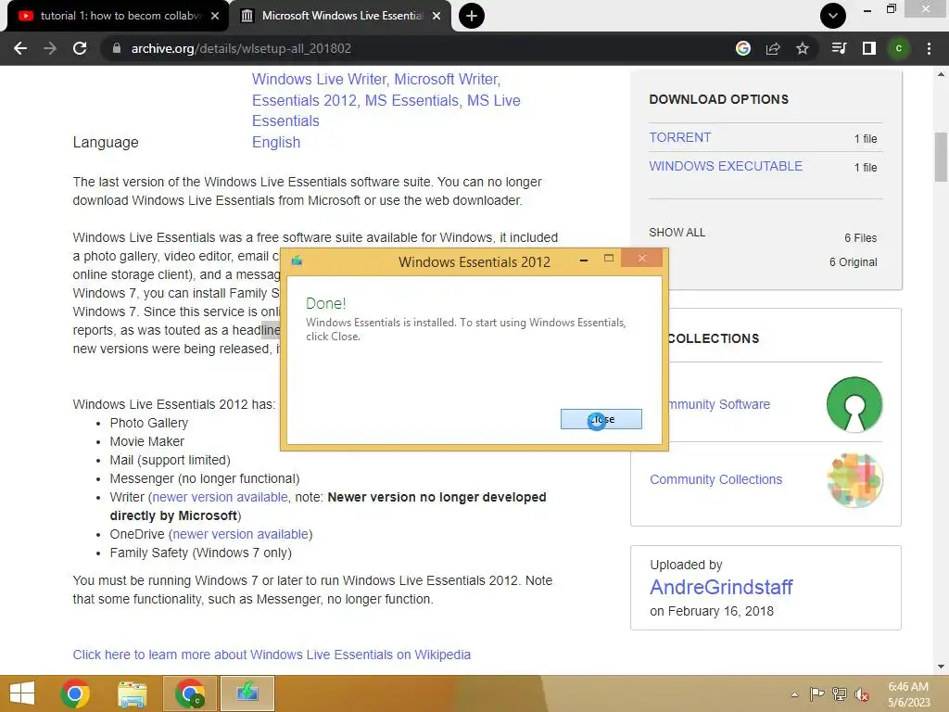The height and width of the screenshot is (712, 949).
Task: Click the archive.org address bar
Action: pos(418,48)
